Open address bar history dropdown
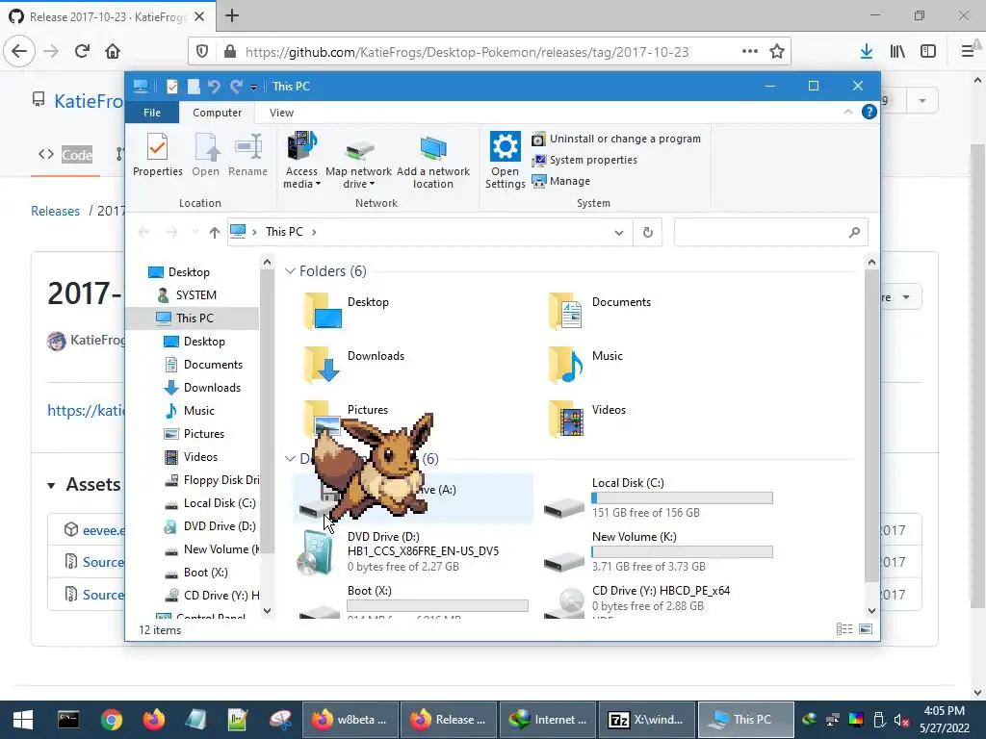This screenshot has height=739, width=986. click(x=619, y=233)
